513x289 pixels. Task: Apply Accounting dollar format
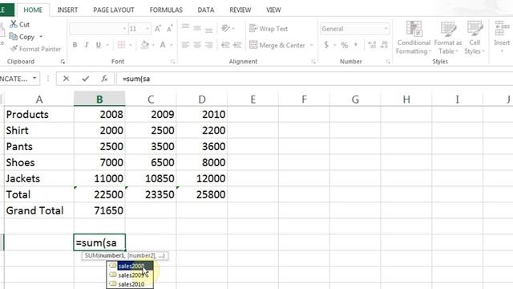coord(326,45)
